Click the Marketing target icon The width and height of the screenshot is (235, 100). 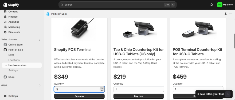tap(5, 27)
